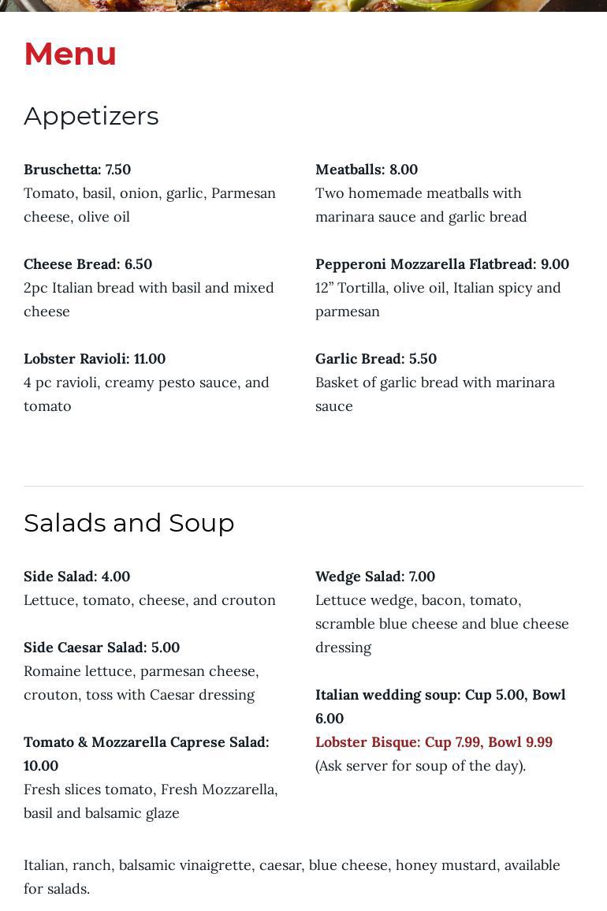This screenshot has height=911, width=607.
Task: Click the Italian wedding soup price line
Action: click(x=440, y=696)
